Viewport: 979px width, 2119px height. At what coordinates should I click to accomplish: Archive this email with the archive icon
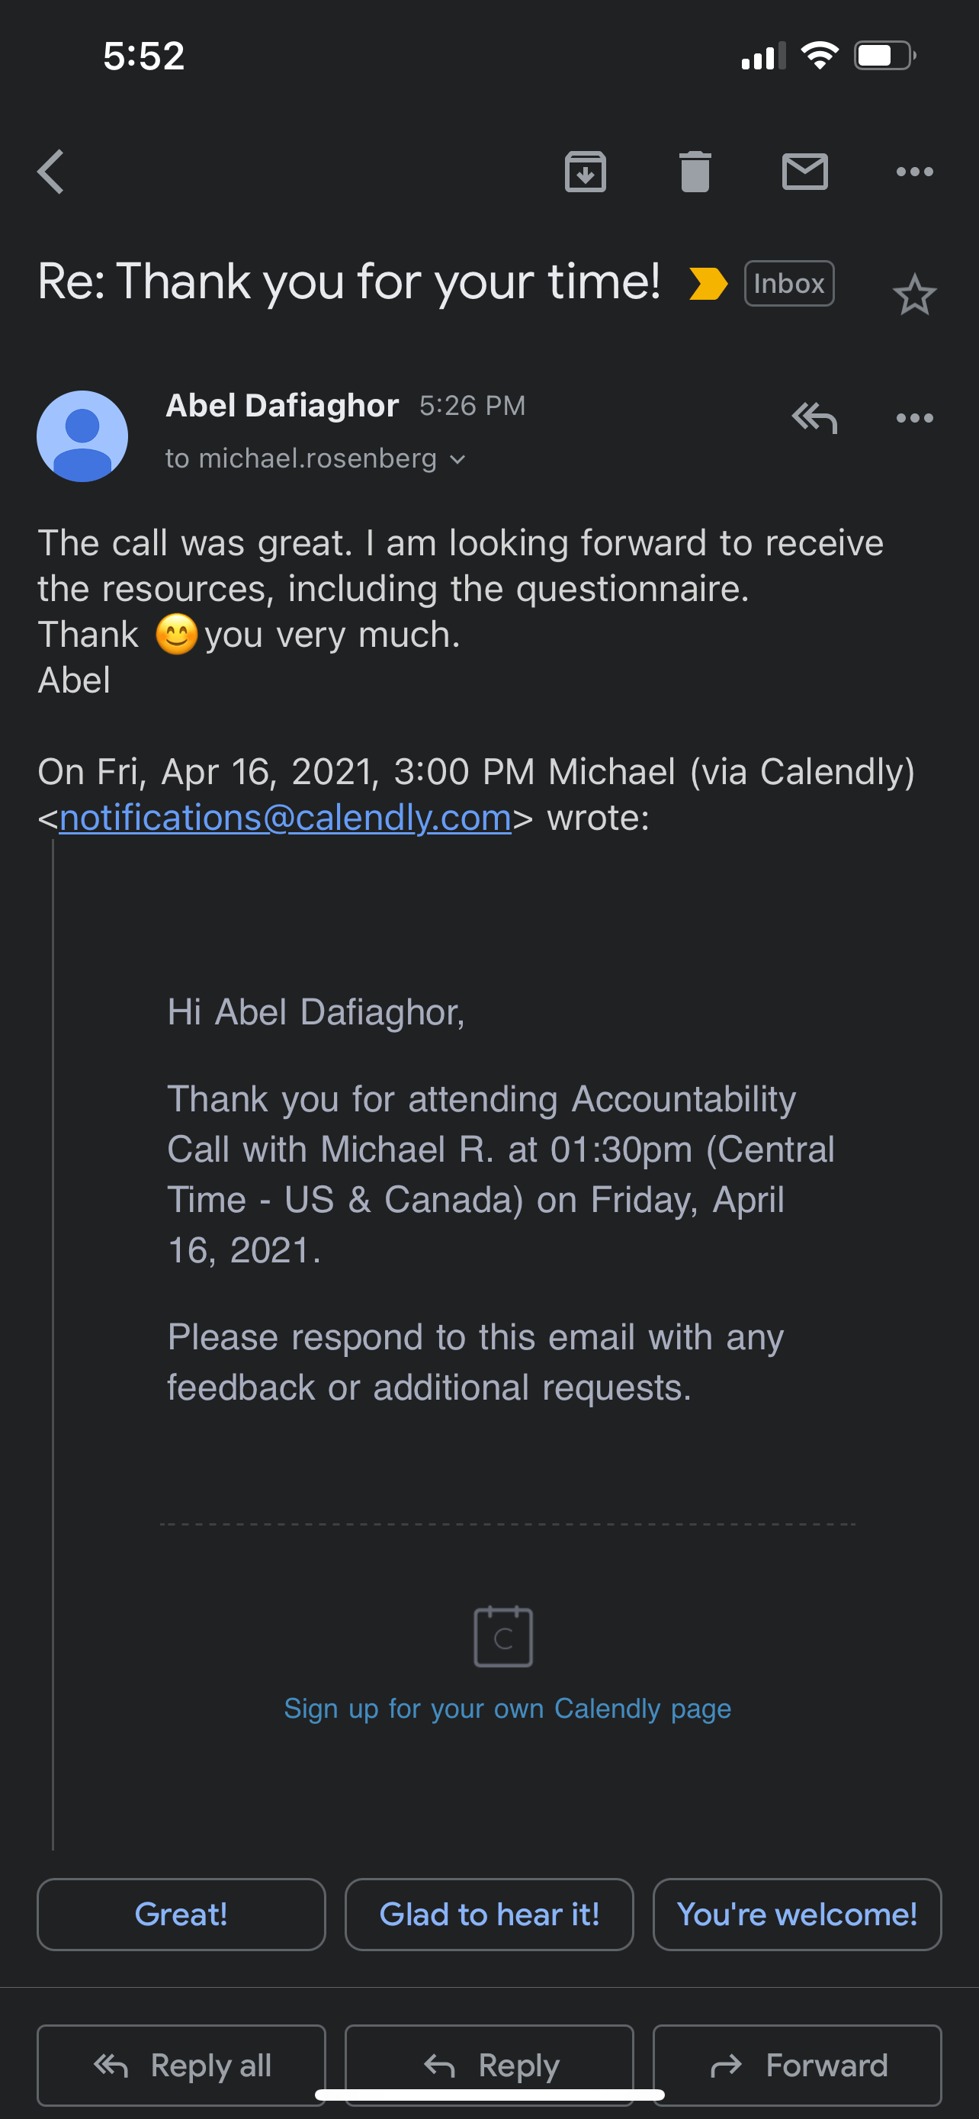pos(586,172)
